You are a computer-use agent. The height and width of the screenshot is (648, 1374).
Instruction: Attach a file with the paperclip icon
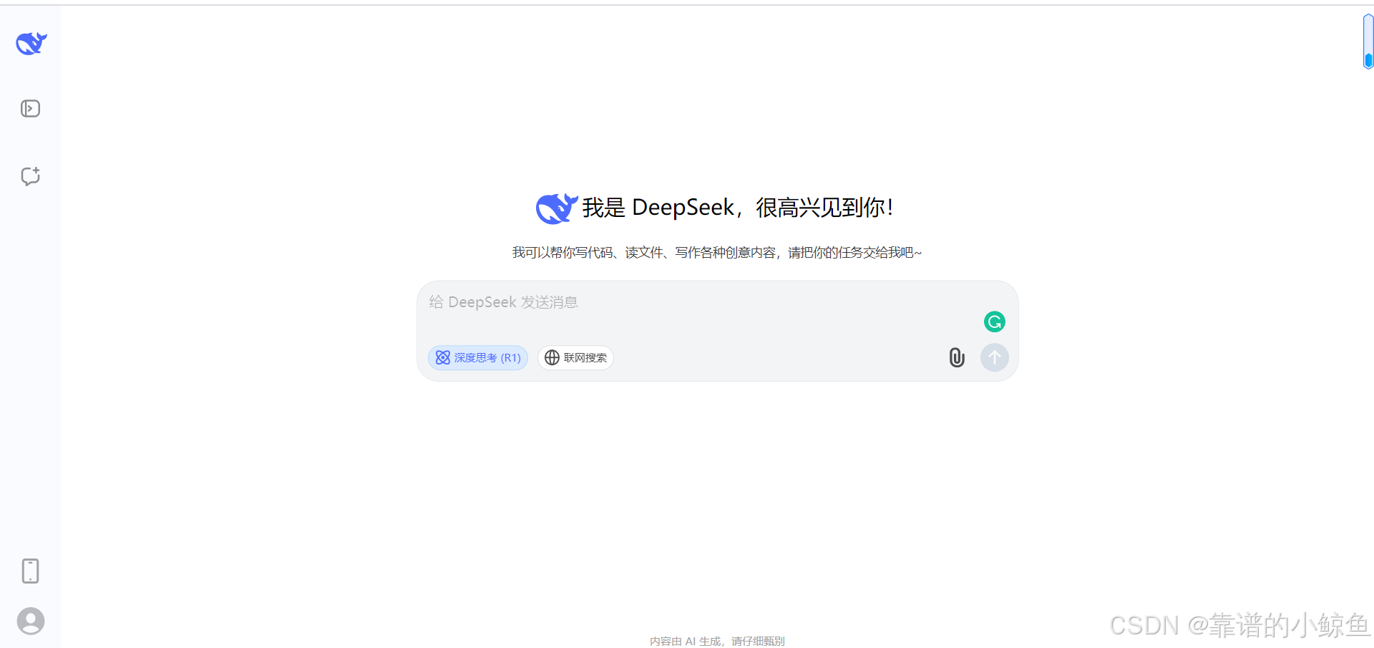coord(957,357)
